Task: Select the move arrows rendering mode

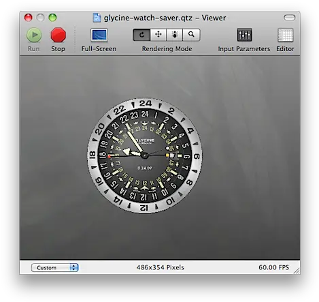Action: coord(158,35)
